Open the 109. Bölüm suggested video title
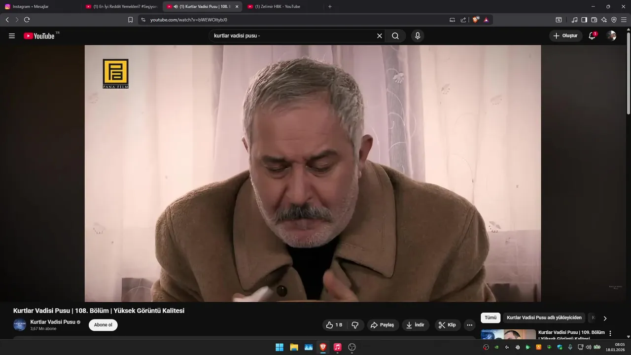Viewport: 631px width, 355px height. click(571, 336)
